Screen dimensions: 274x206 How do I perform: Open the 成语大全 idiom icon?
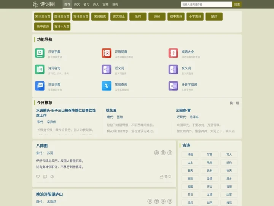click(173, 53)
